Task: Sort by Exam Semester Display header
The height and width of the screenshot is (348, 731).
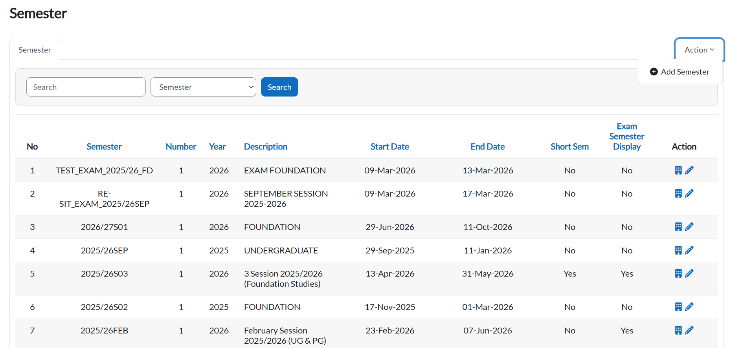Action: (627, 137)
